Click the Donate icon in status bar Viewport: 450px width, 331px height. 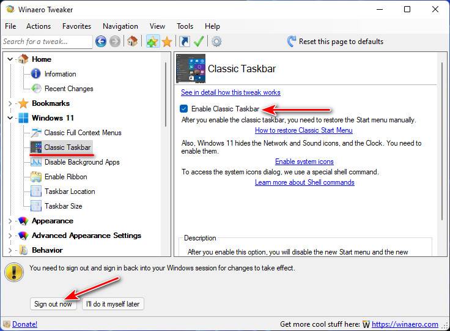[6, 324]
